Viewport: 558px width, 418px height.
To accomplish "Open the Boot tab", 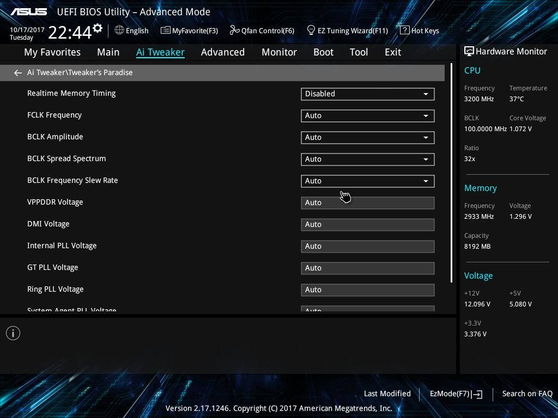I will 323,52.
